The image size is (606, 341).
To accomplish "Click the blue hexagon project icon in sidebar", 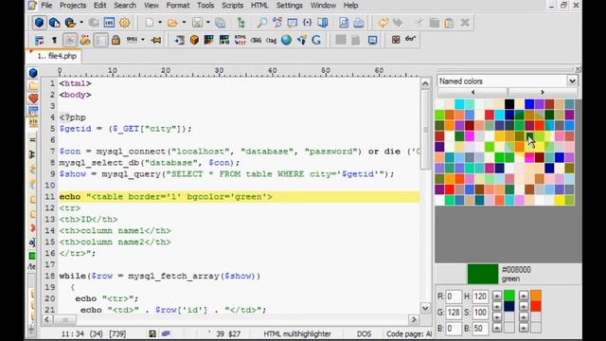I will click(x=33, y=73).
